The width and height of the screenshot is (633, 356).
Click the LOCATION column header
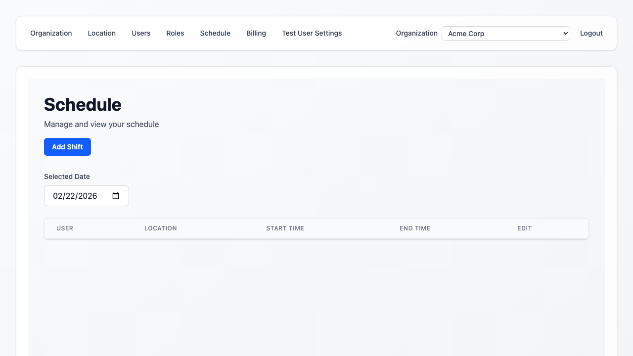click(x=161, y=228)
